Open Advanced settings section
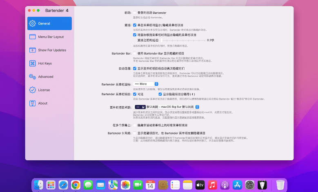 49,76
